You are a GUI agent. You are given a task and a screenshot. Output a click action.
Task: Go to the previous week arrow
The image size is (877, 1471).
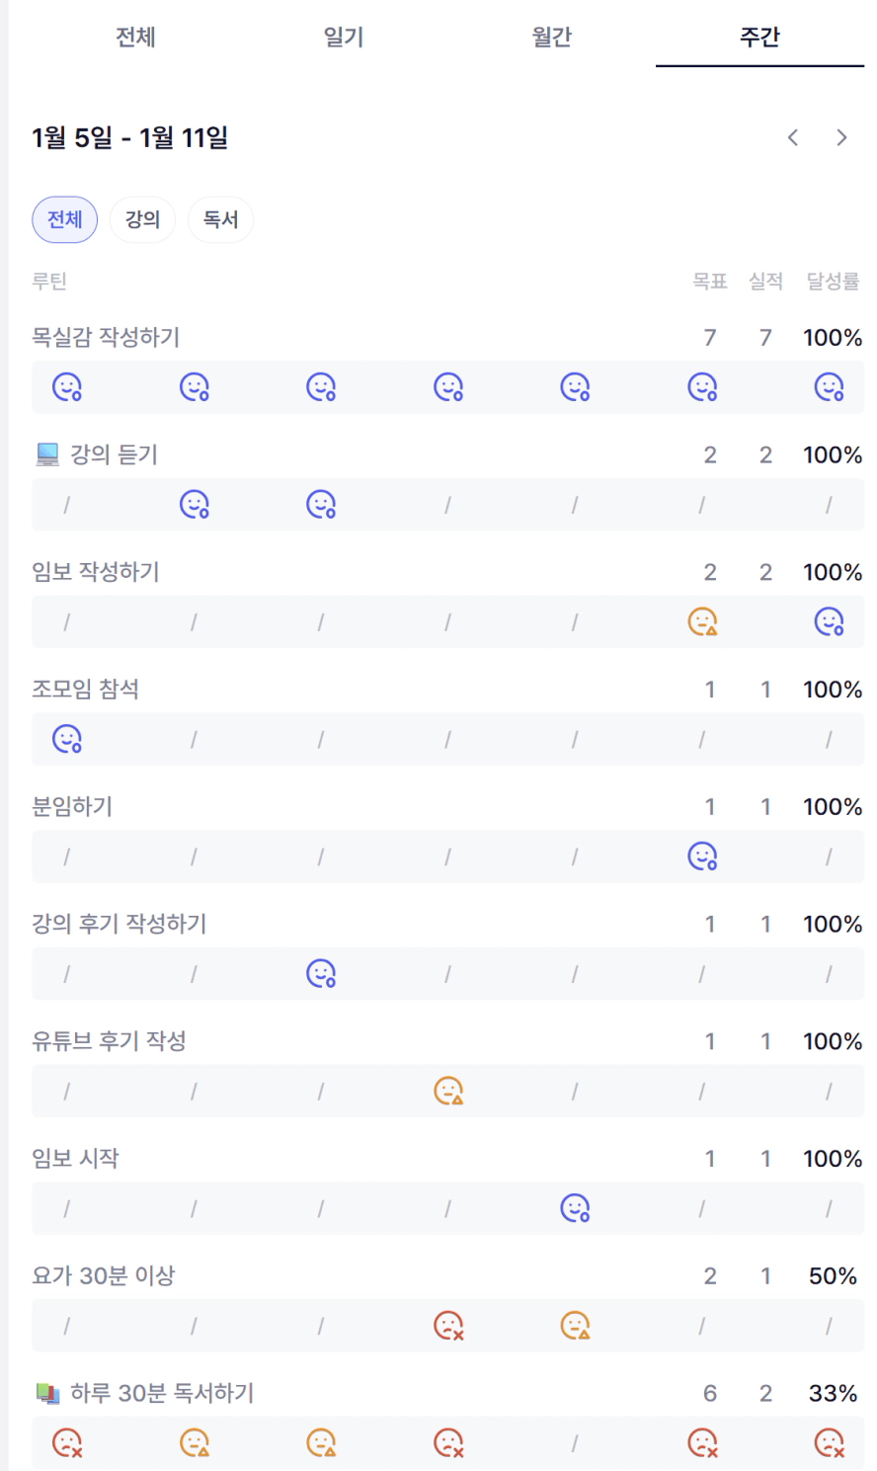(793, 137)
